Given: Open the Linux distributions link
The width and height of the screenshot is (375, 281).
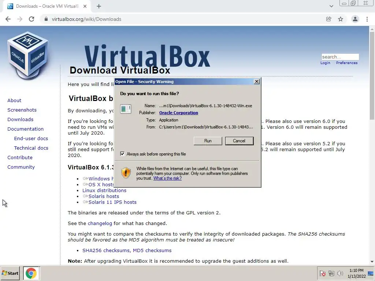Looking at the screenshot, I should point(104,190).
